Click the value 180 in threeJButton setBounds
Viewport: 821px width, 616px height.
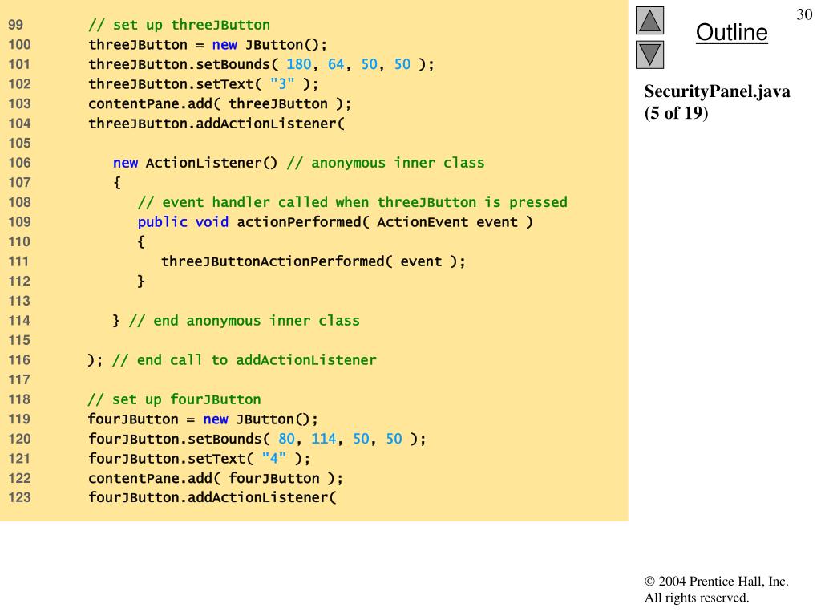coord(299,64)
